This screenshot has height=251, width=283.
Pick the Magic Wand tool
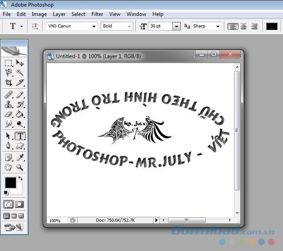tap(20, 72)
